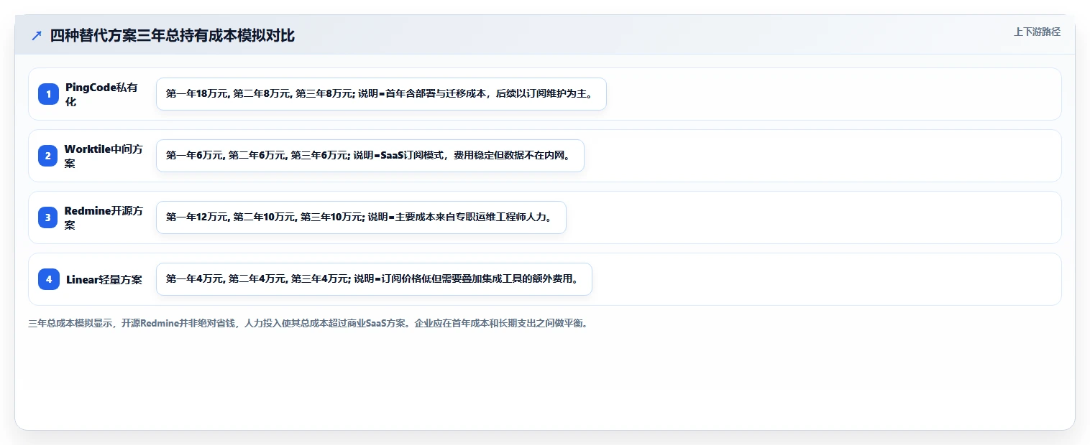Image resolution: width=1090 pixels, height=445 pixels.
Task: Open the 第一年4万元 集成工具 description box
Action: point(374,279)
